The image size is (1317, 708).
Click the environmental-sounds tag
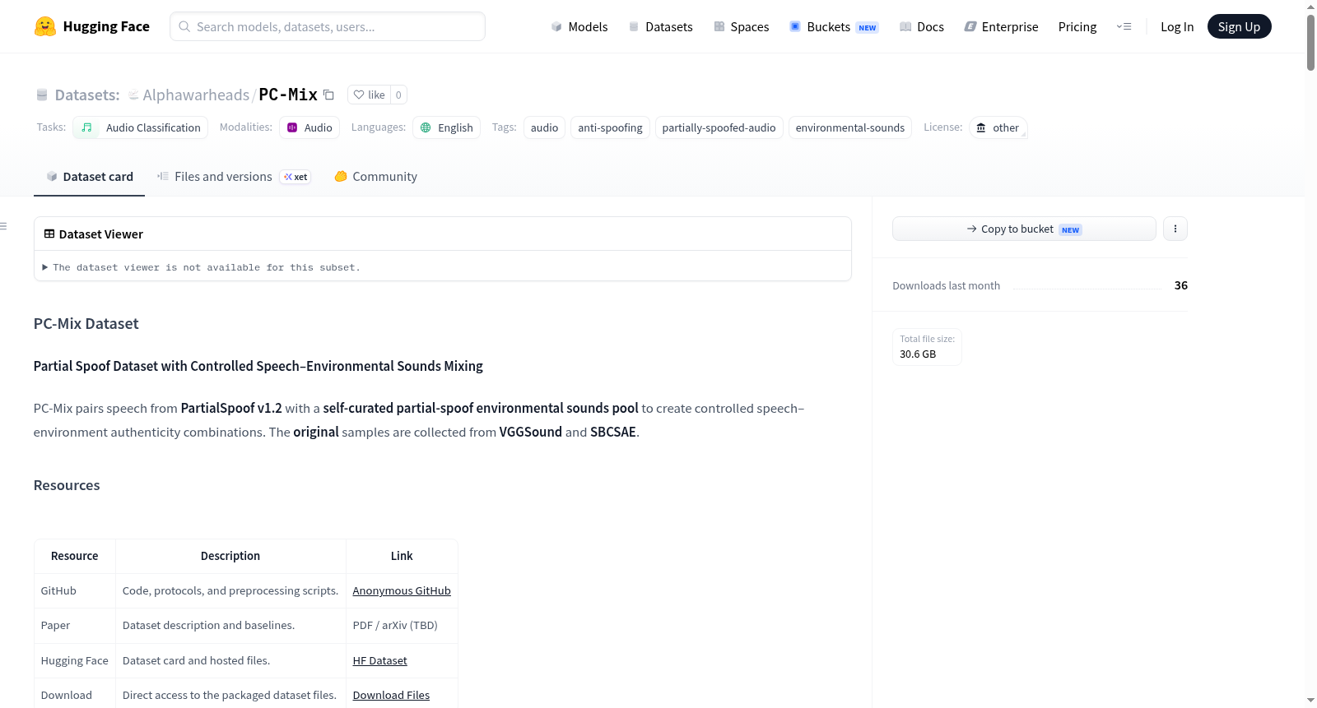click(x=849, y=127)
